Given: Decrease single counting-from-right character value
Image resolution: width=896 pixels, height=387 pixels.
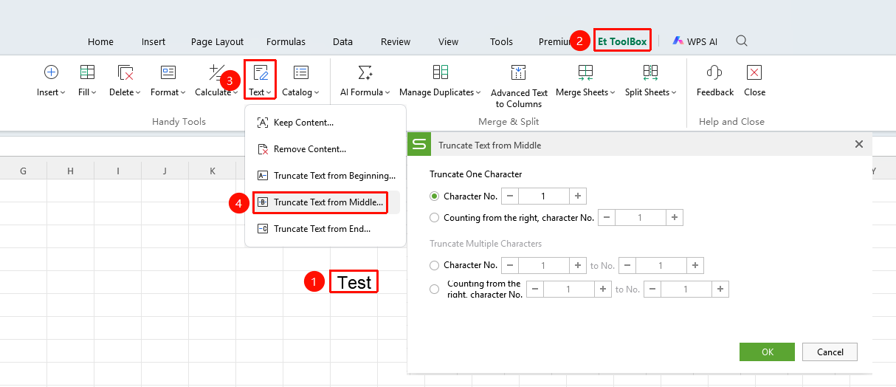Looking at the screenshot, I should [x=607, y=218].
